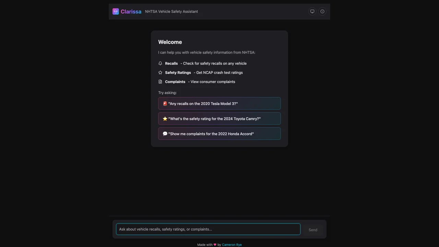Select the star icon beside Safety Ratings
Image resolution: width=439 pixels, height=247 pixels.
point(160,72)
